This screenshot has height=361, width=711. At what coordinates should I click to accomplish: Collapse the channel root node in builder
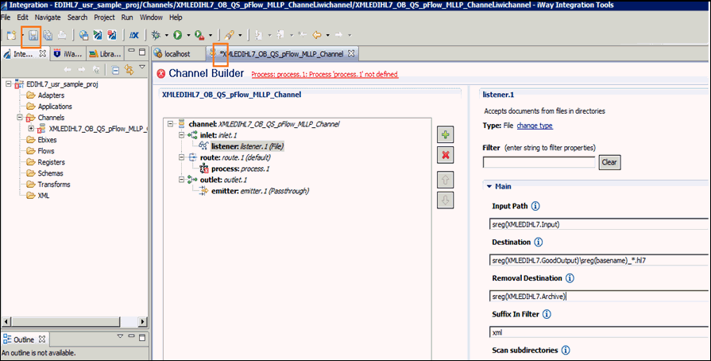coord(171,123)
